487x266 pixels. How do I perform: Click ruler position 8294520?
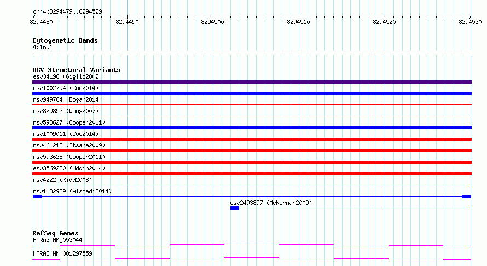coord(385,22)
